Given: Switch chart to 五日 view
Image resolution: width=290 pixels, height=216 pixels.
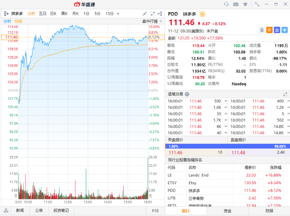Looking at the screenshot, I should [x=43, y=14].
